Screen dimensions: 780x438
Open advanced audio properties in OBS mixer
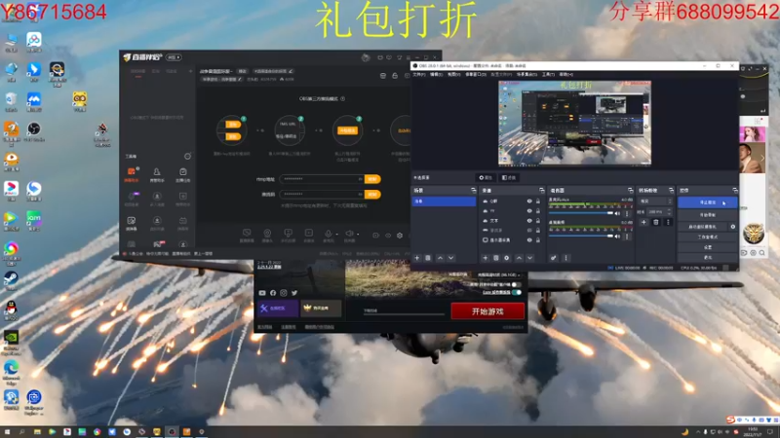point(553,258)
